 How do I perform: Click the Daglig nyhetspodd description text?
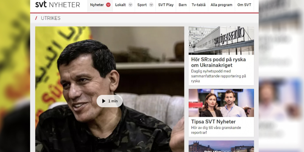click(x=218, y=76)
